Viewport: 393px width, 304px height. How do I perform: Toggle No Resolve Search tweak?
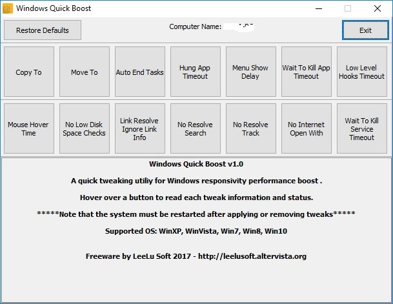coord(196,128)
